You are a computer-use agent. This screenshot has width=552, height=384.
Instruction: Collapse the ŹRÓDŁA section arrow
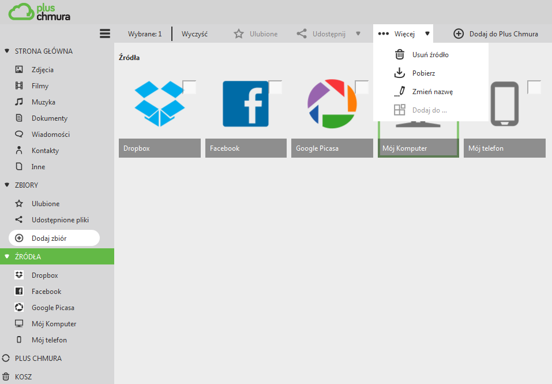pos(7,256)
